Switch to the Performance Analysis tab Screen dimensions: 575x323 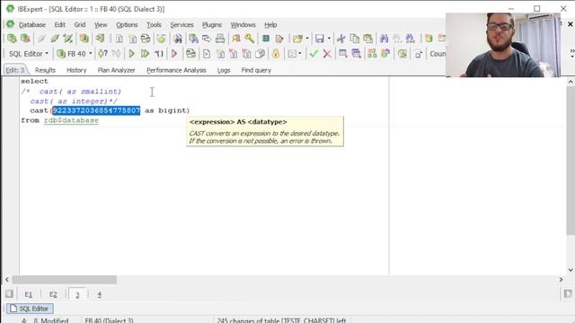176,70
